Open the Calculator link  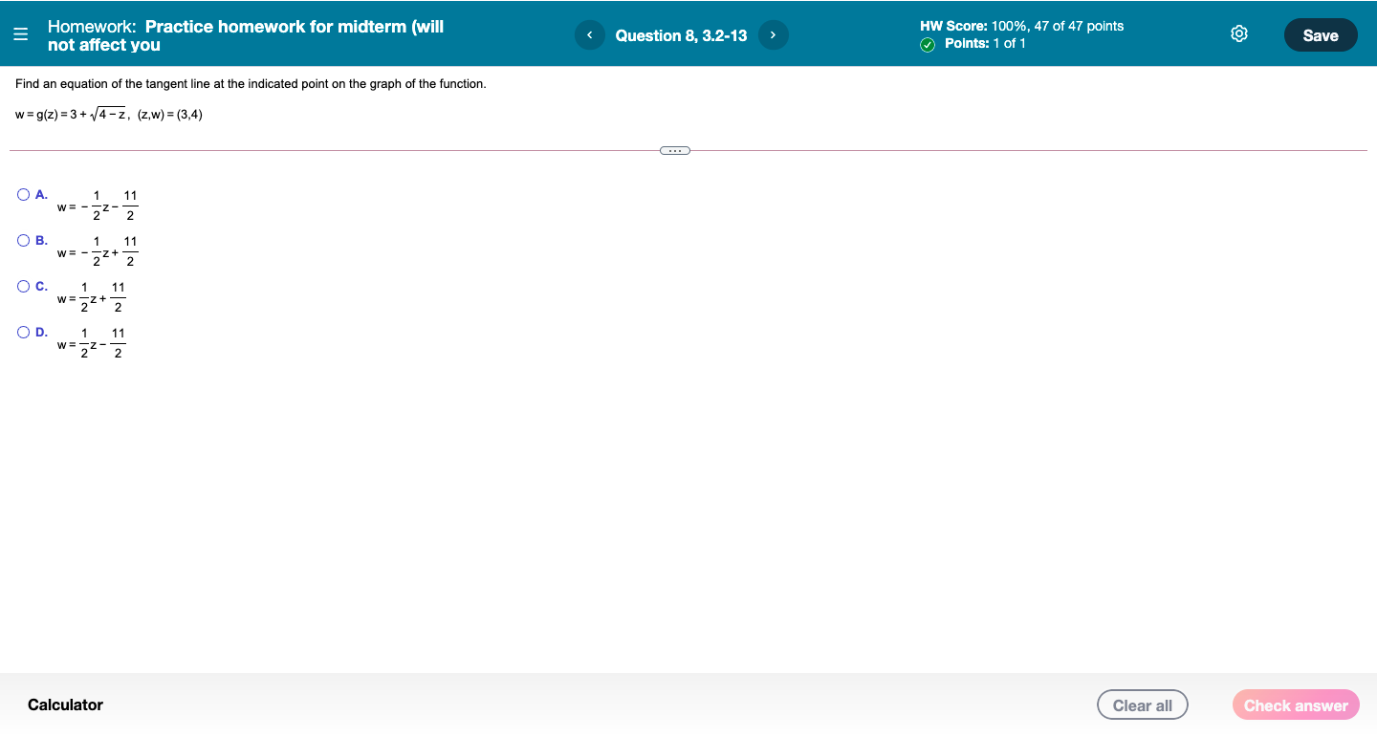65,704
